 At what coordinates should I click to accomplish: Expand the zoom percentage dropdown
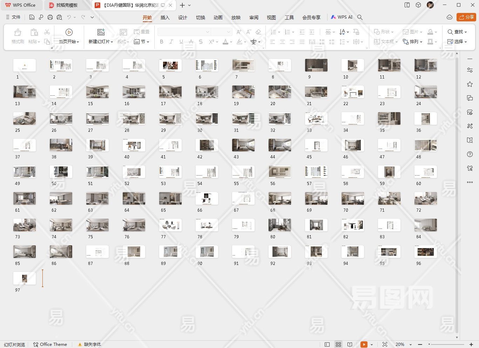coord(411,345)
